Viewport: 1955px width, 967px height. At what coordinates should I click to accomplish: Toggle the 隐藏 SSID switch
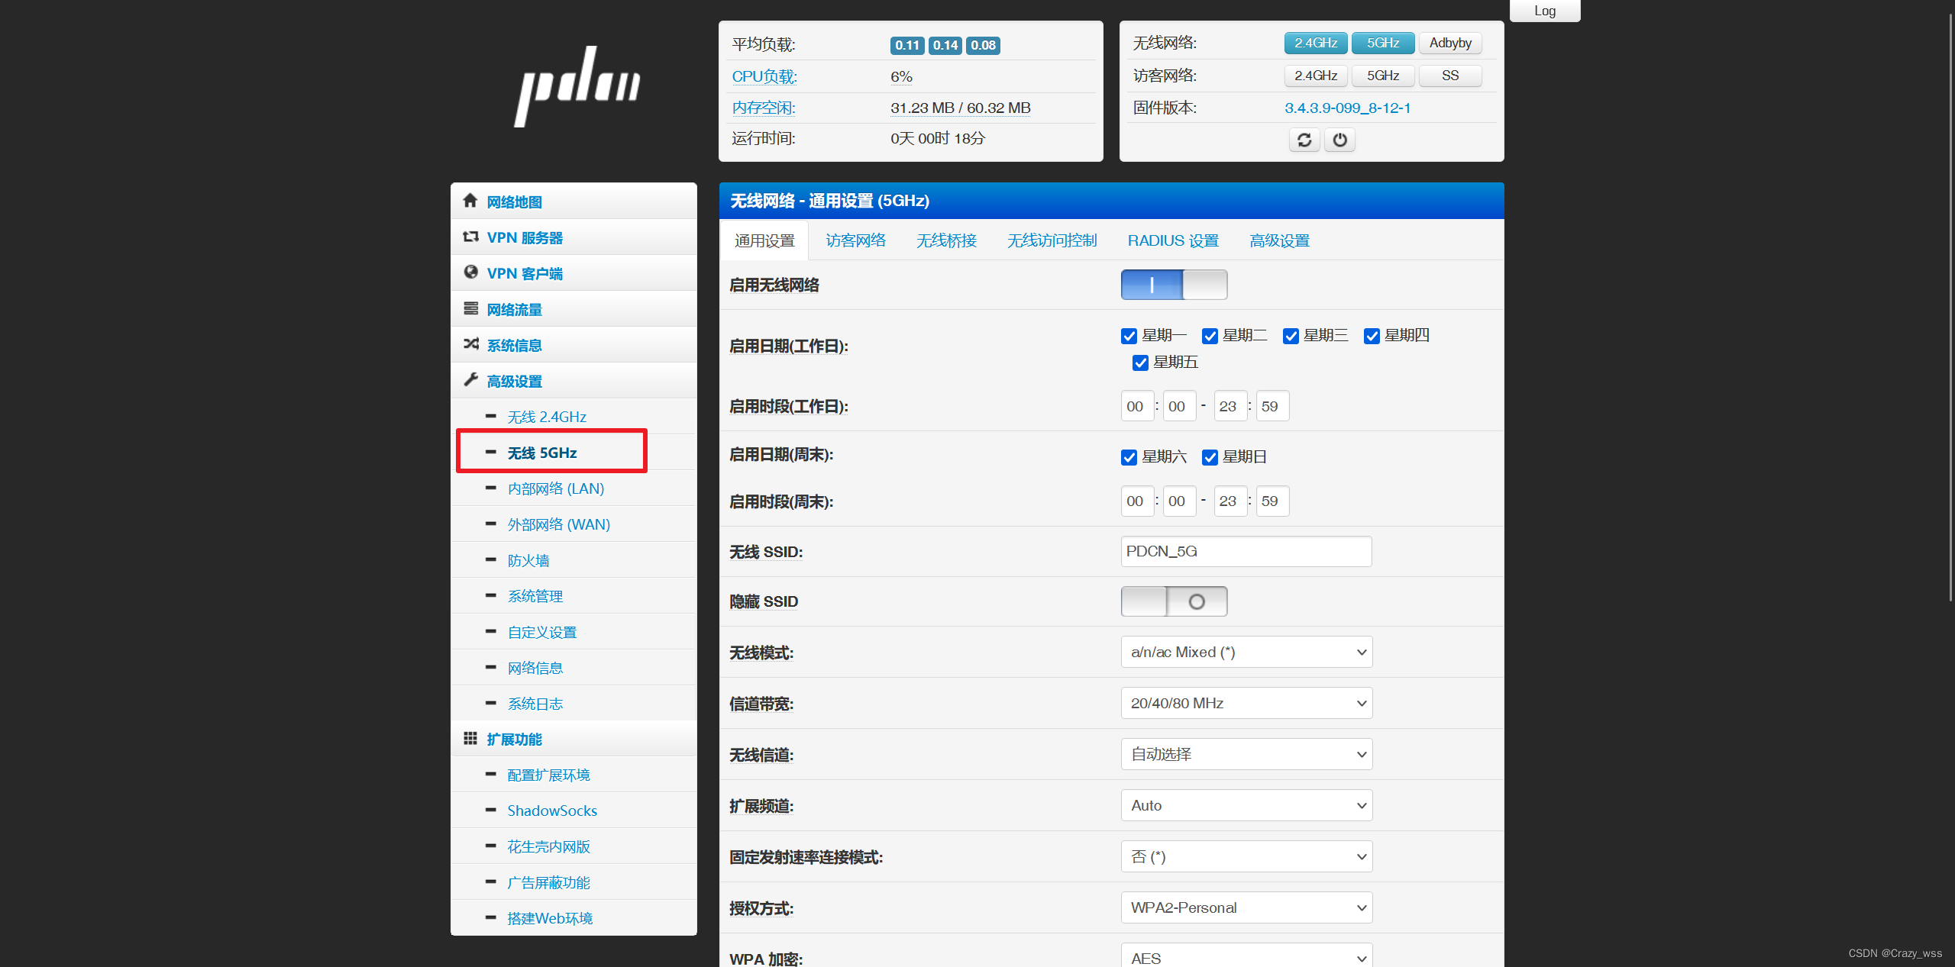(x=1173, y=601)
